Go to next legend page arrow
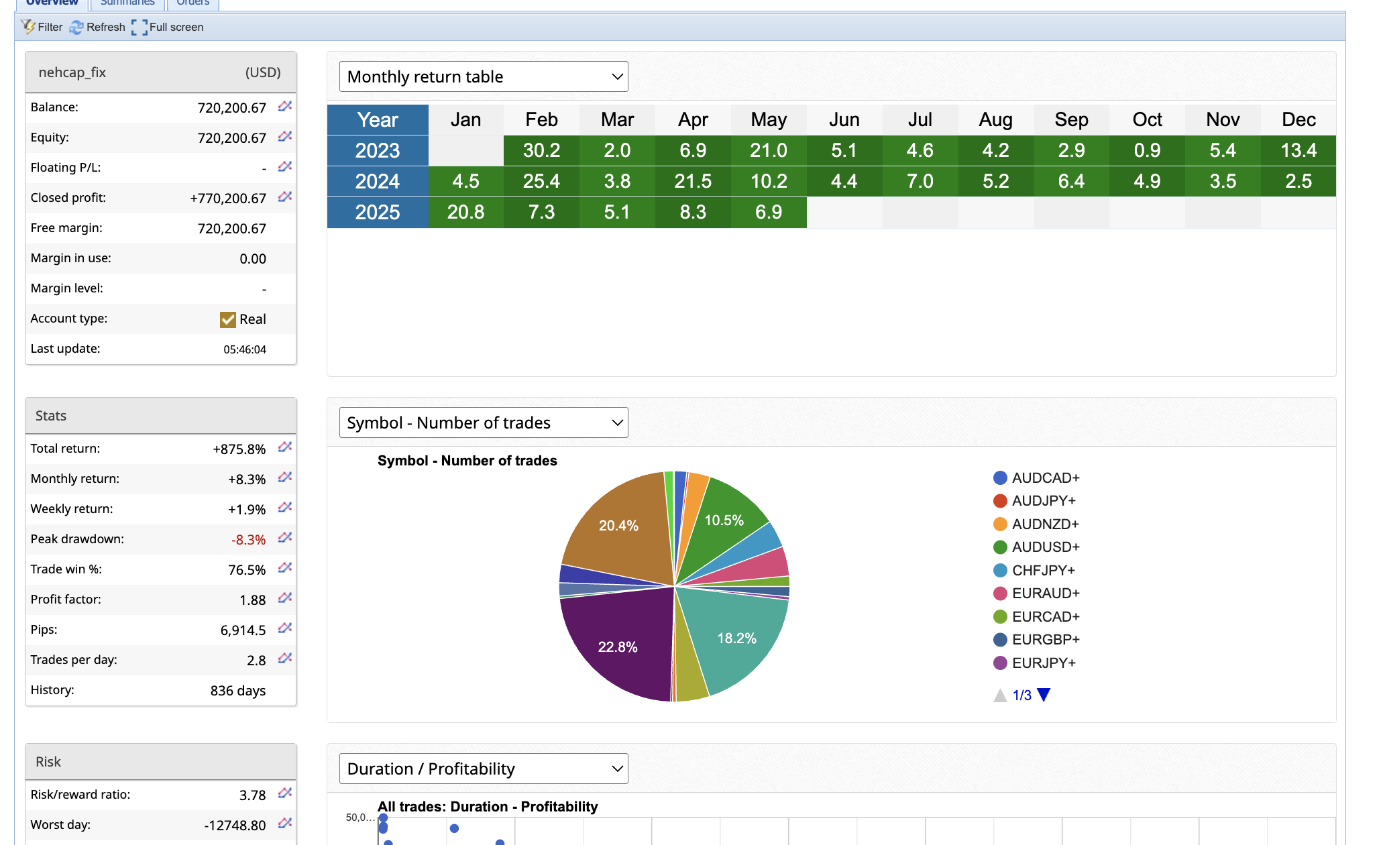Screen dimensions: 1383x845 coord(1044,695)
